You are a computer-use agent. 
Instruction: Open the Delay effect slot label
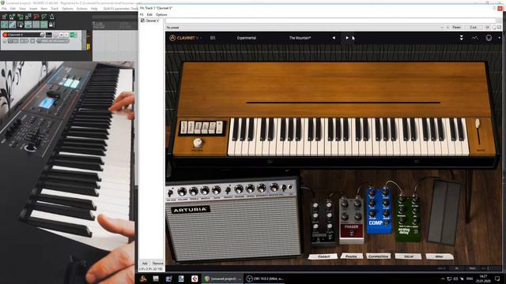[x=409, y=256]
